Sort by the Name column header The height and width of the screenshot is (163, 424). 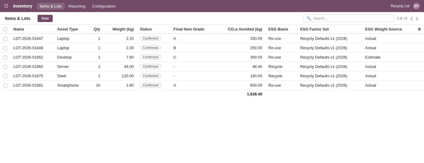tap(19, 29)
